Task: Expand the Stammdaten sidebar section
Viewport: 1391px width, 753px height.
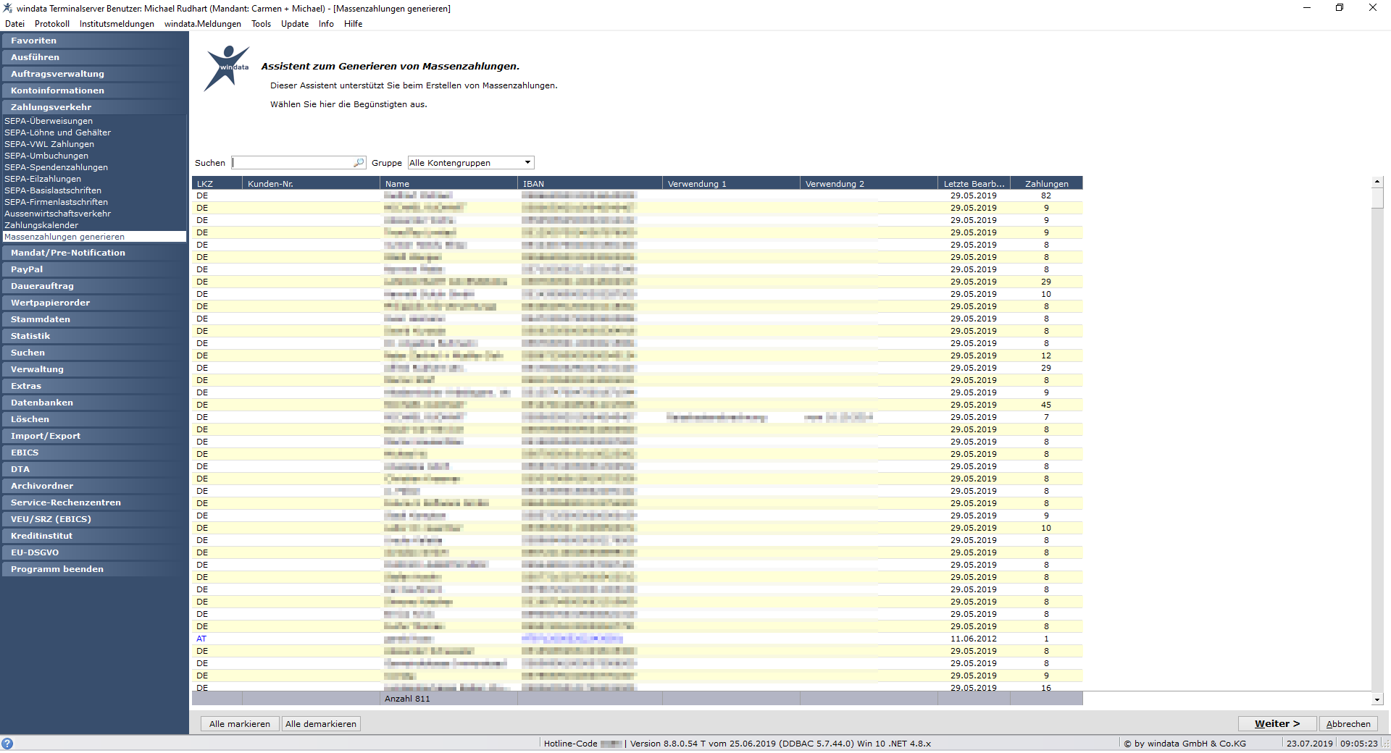Action: [94, 319]
